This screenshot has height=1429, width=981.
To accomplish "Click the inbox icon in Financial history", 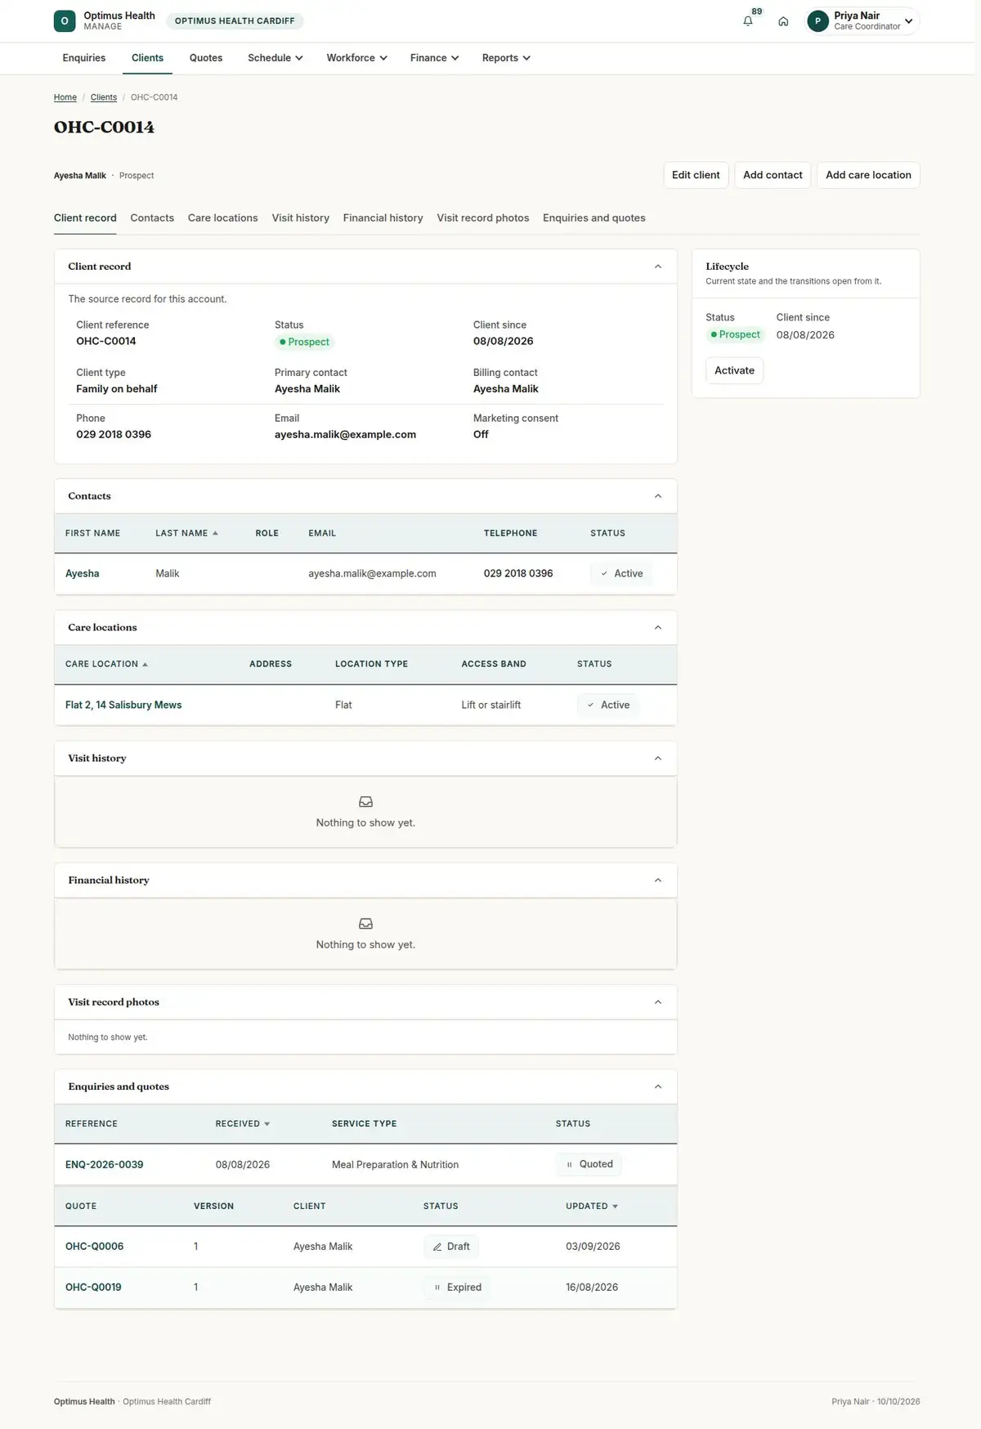I will point(365,924).
